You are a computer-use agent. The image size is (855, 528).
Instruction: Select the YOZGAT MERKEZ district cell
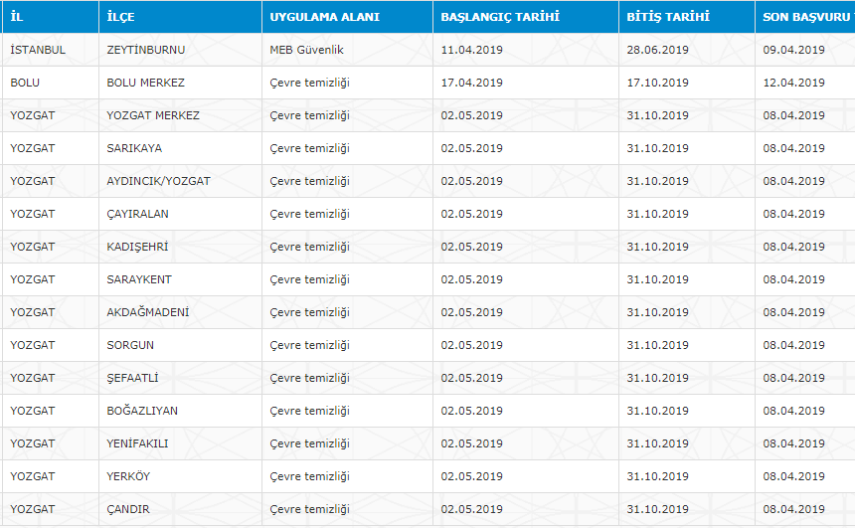[153, 115]
